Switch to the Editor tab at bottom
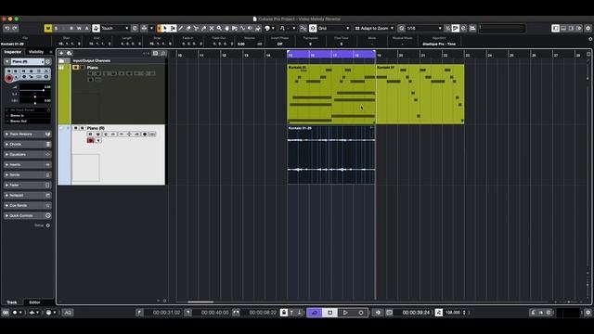Viewport: 594px width, 334px height. 34,302
